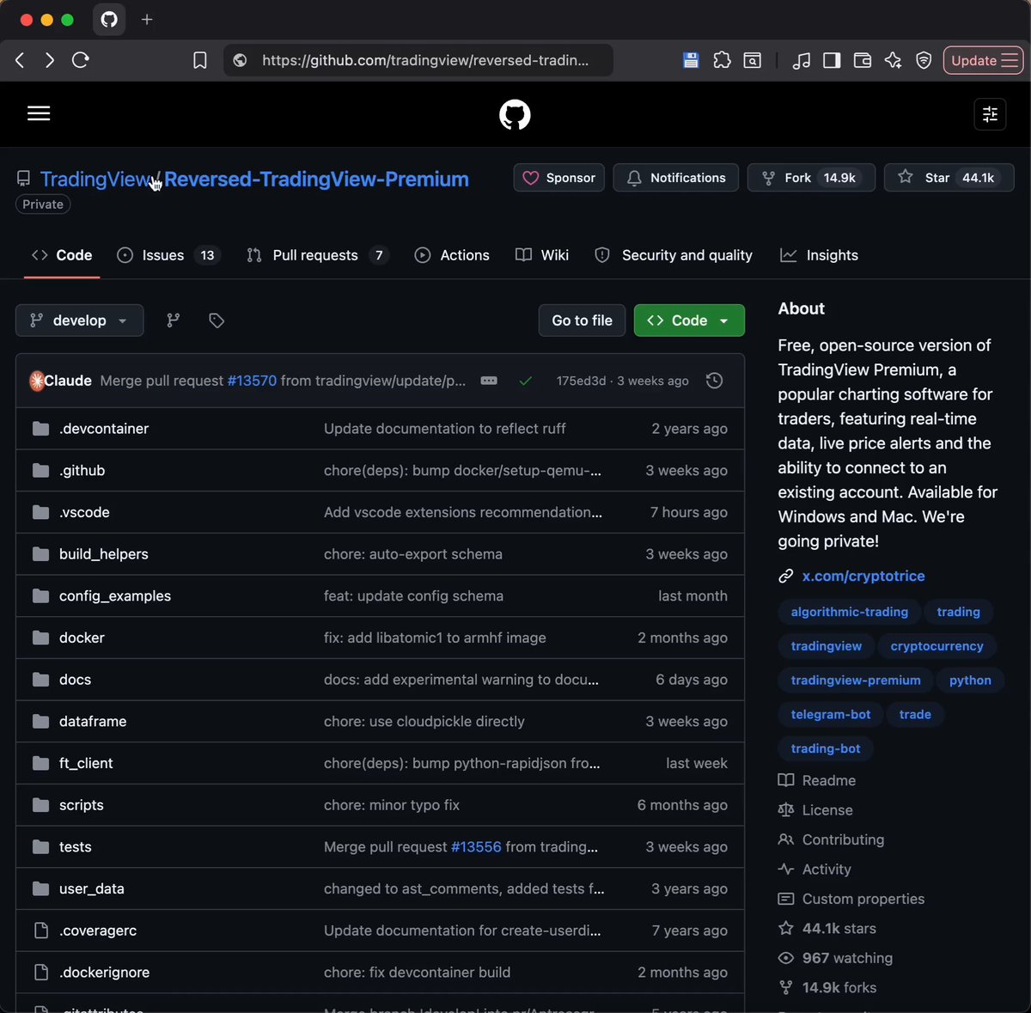The image size is (1031, 1013).
Task: Open the wallet icon in browser toolbar
Action: (863, 60)
